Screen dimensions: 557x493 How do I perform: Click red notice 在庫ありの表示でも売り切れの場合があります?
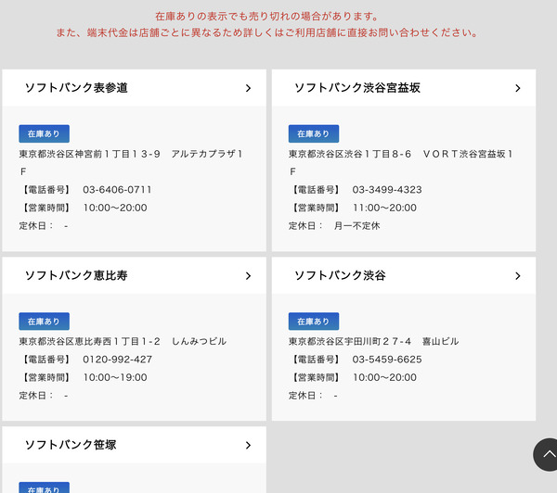click(x=266, y=17)
